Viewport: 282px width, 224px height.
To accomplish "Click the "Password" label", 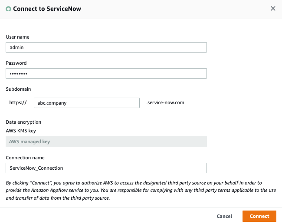I will pyautogui.click(x=16, y=63).
